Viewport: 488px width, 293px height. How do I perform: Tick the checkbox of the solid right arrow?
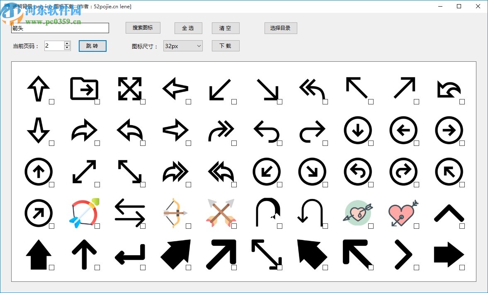tap(462, 267)
